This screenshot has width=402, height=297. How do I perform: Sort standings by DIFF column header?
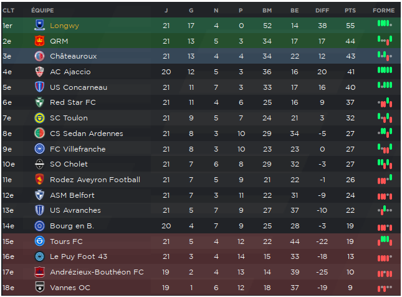(x=322, y=11)
